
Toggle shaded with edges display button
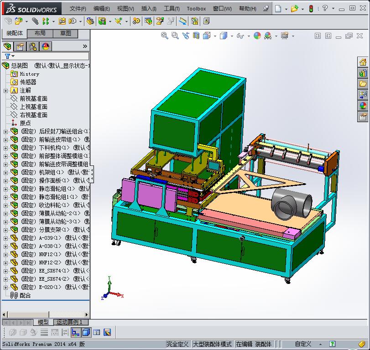86,332
